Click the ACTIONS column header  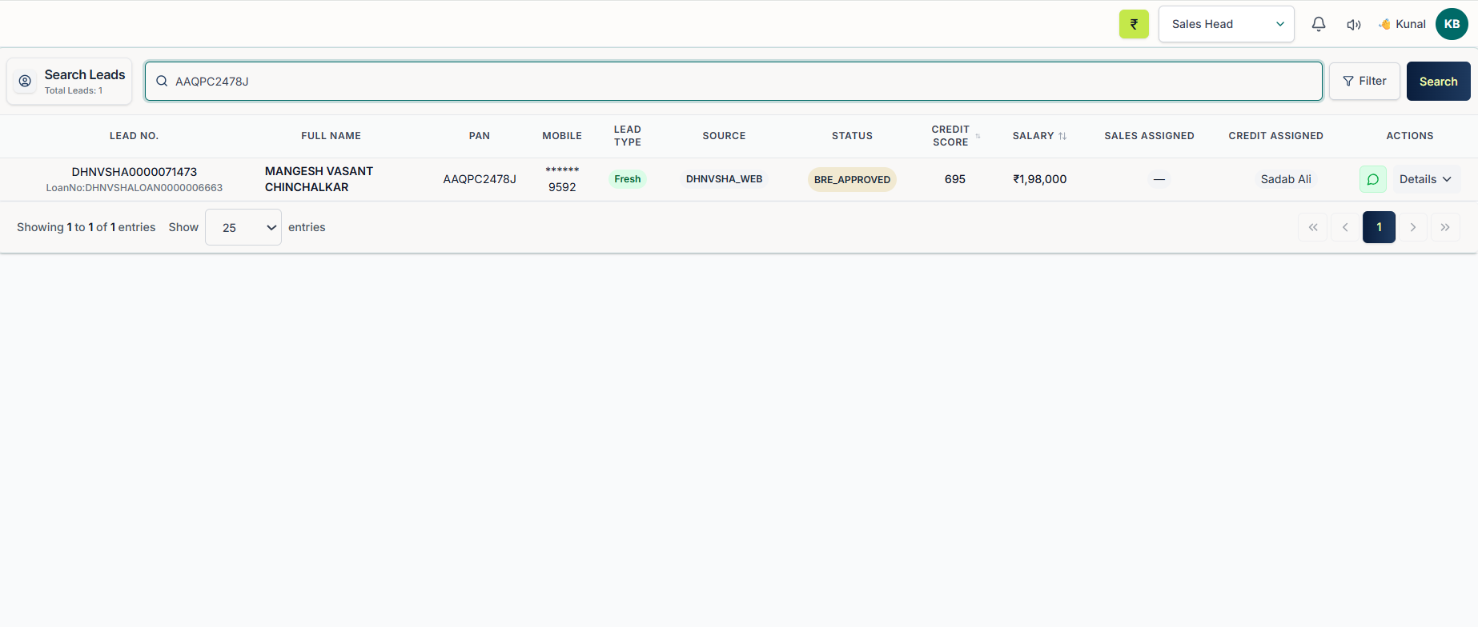pos(1409,136)
